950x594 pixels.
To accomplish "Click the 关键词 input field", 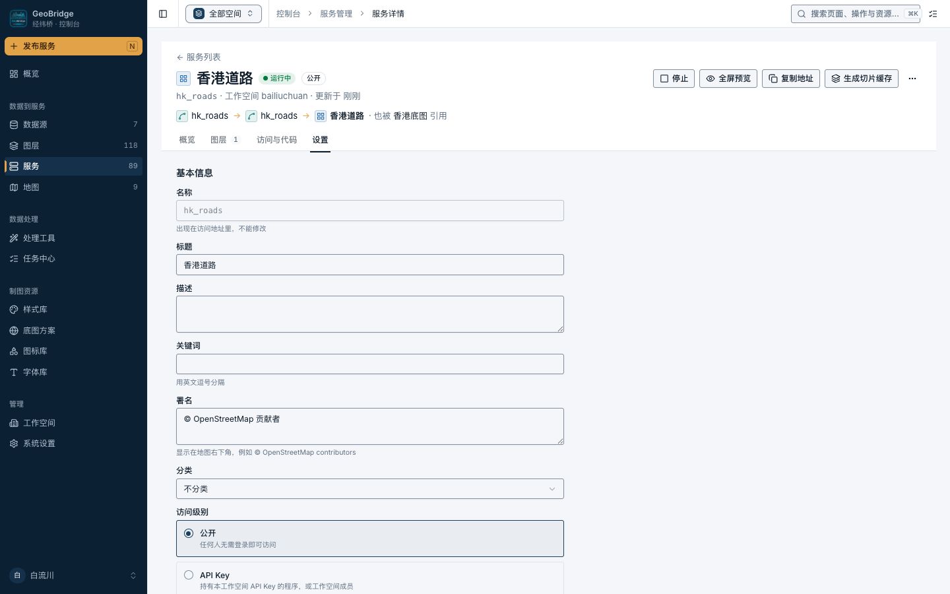I will [x=370, y=364].
